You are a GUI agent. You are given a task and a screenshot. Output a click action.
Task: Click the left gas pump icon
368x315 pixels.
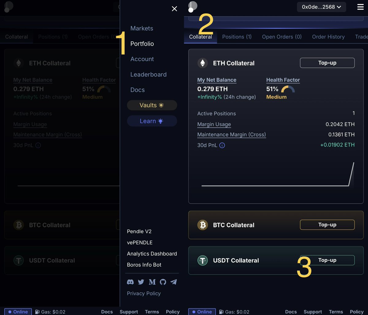(37, 312)
